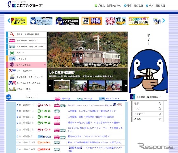Select タクシー menu item
This screenshot has height=153, width=178.
point(27,53)
